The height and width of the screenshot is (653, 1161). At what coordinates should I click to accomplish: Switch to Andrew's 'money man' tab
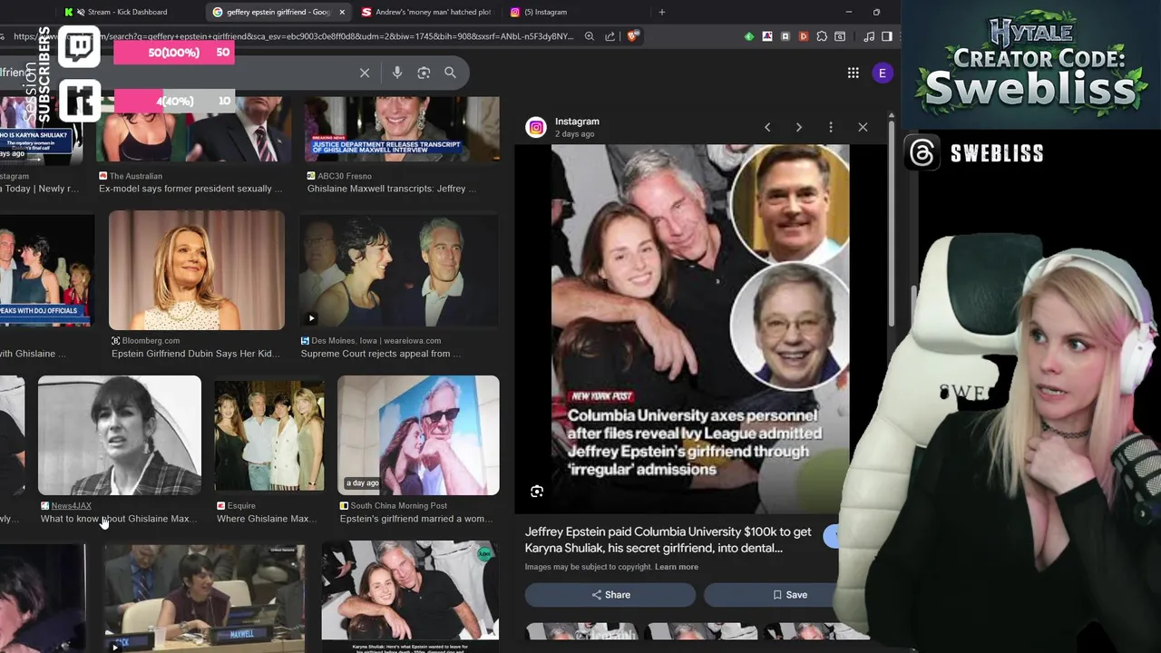(x=426, y=12)
